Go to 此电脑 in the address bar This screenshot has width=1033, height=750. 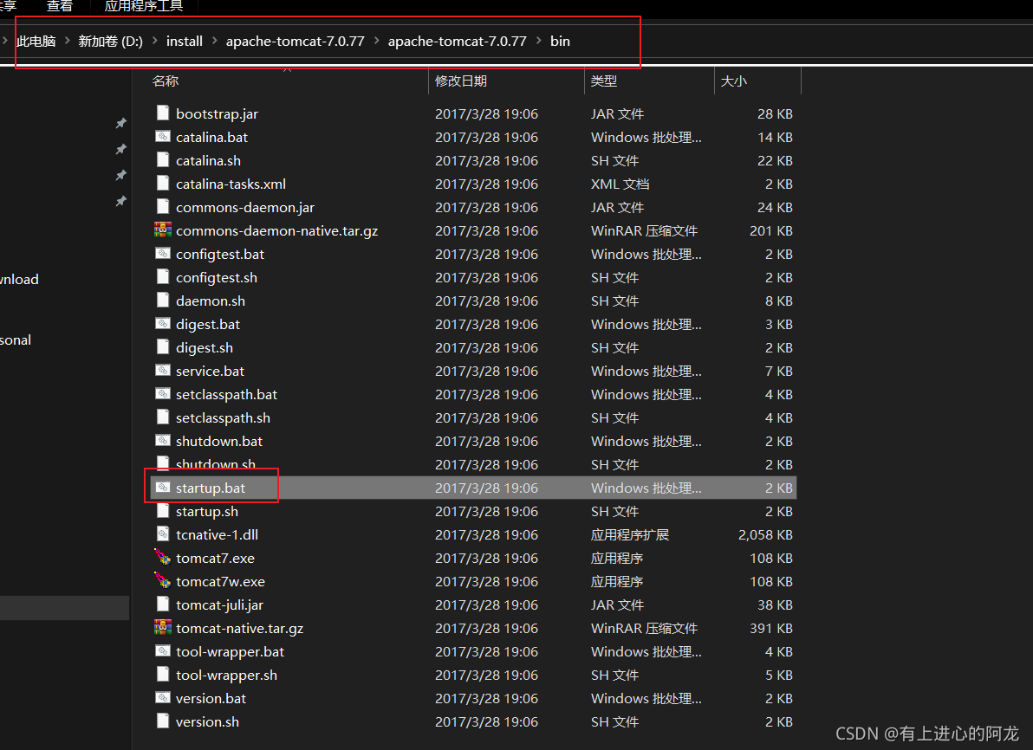pyautogui.click(x=36, y=41)
